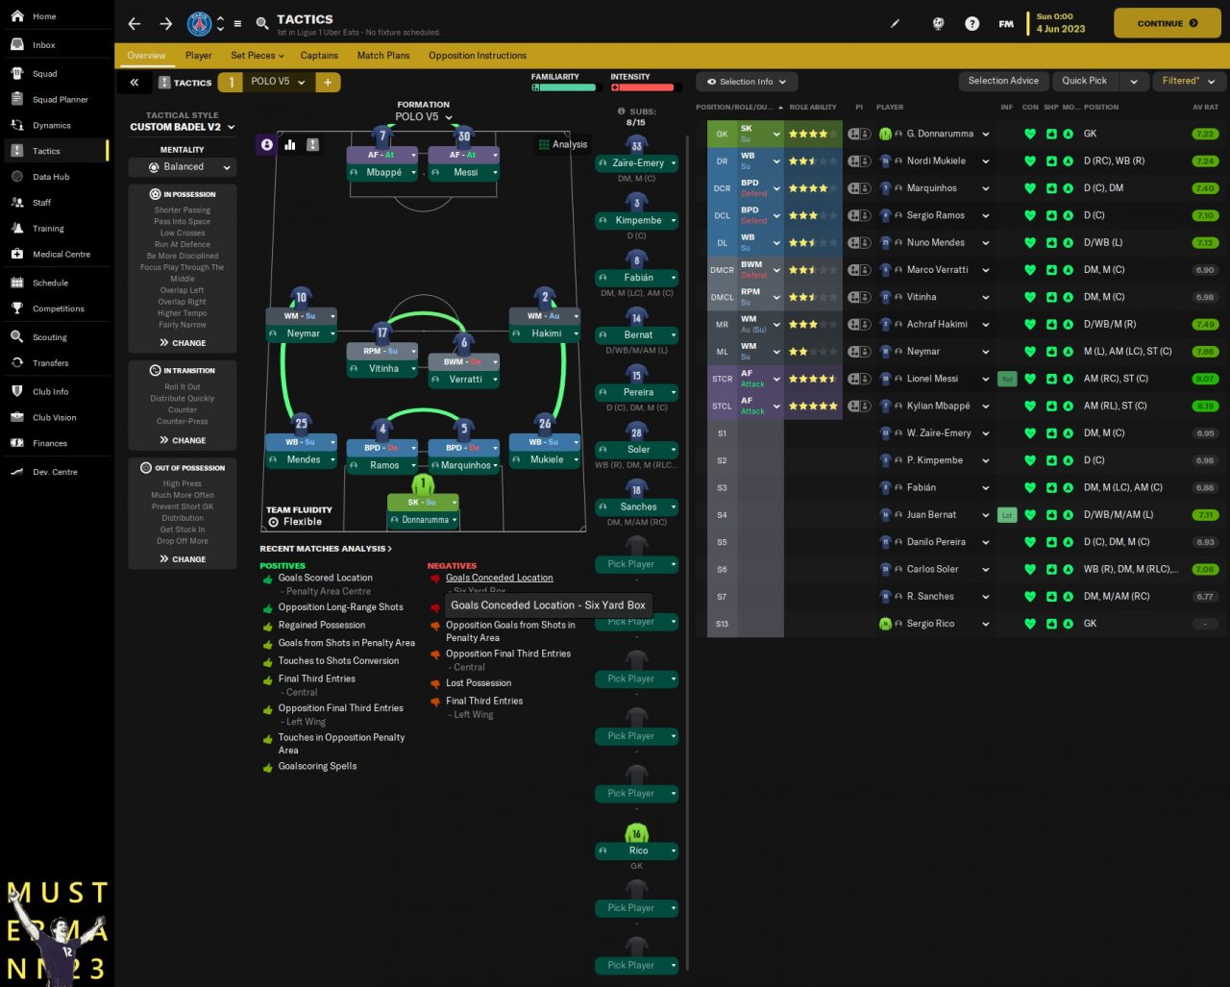Switch to the Overview tab
Screen dimensions: 1230x987
[x=146, y=56]
